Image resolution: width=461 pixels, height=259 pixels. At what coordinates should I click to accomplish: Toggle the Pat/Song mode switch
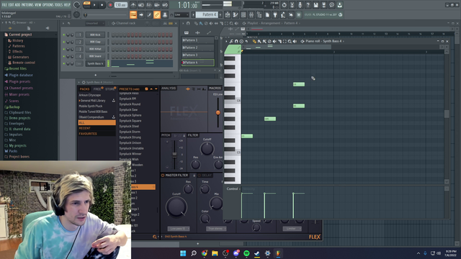[x=86, y=5]
